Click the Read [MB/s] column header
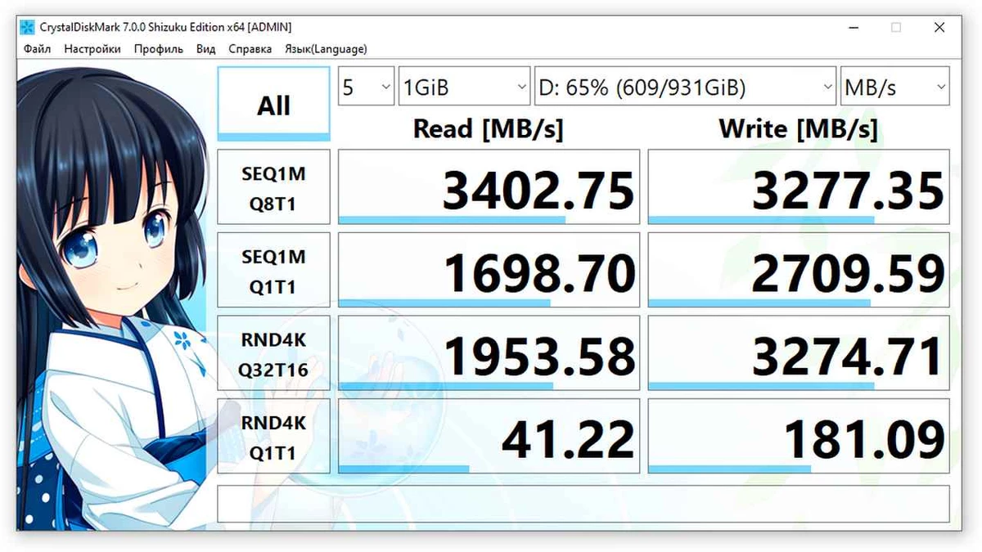Screen dimensions: 982x552 point(489,128)
